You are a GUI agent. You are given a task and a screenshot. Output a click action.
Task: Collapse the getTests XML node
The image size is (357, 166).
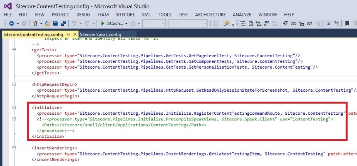tap(14, 49)
